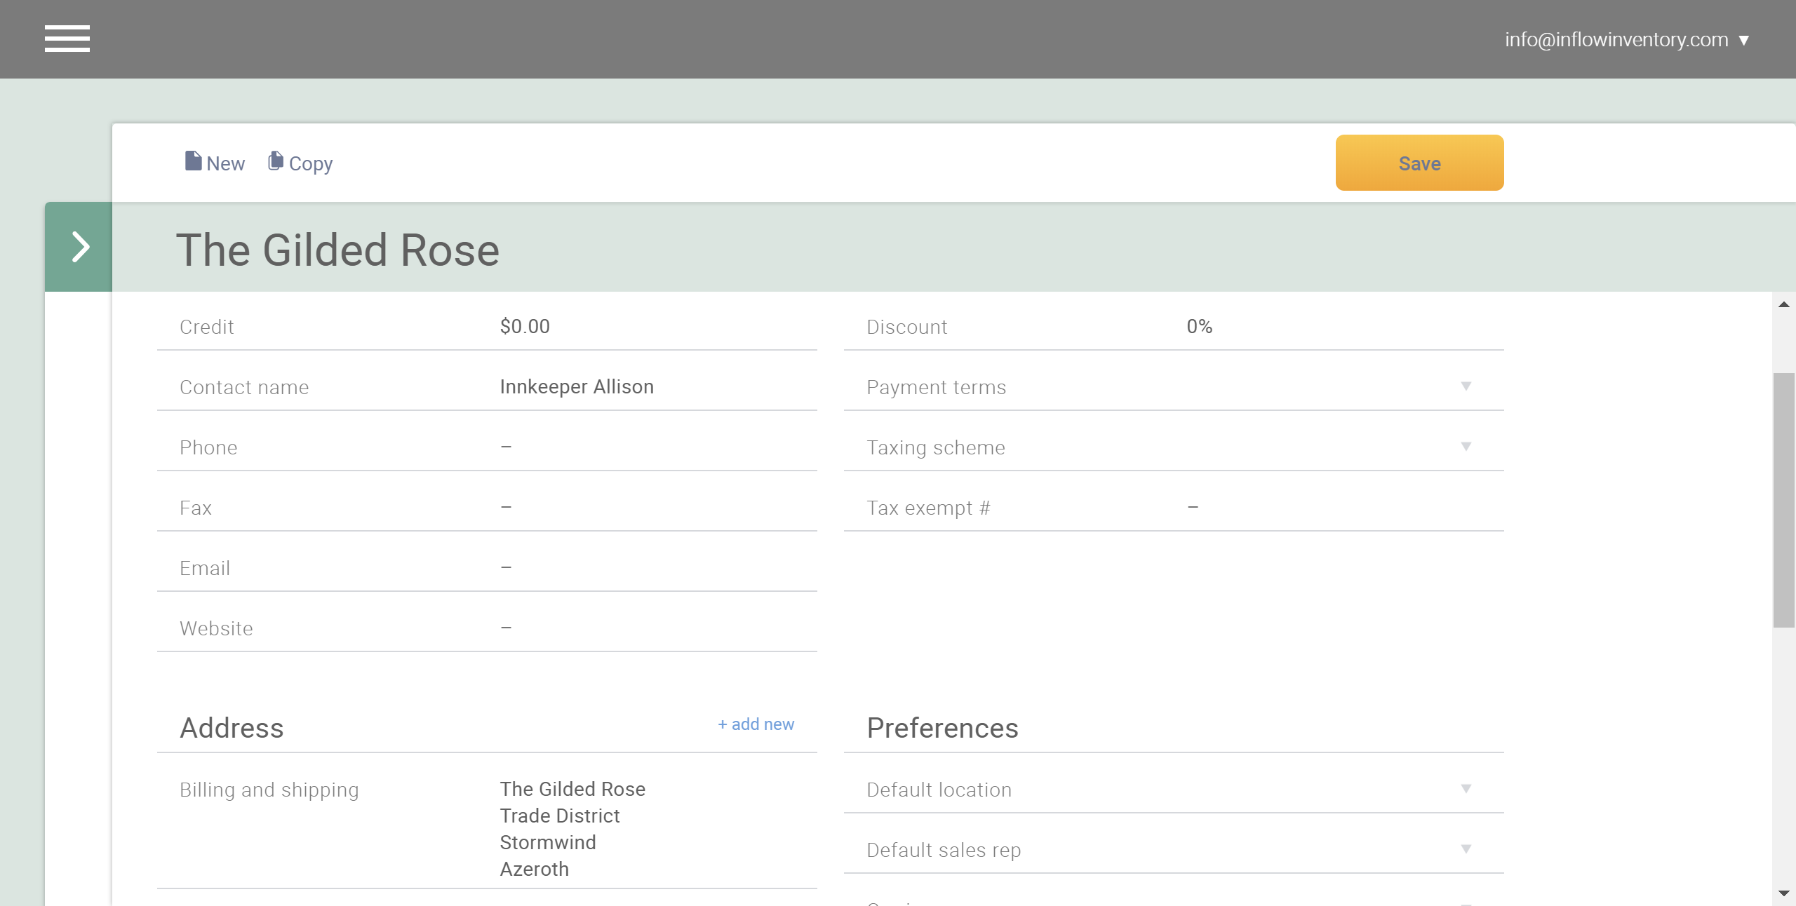Screen dimensions: 1796x906
Task: Click the Address section heading
Action: (232, 728)
